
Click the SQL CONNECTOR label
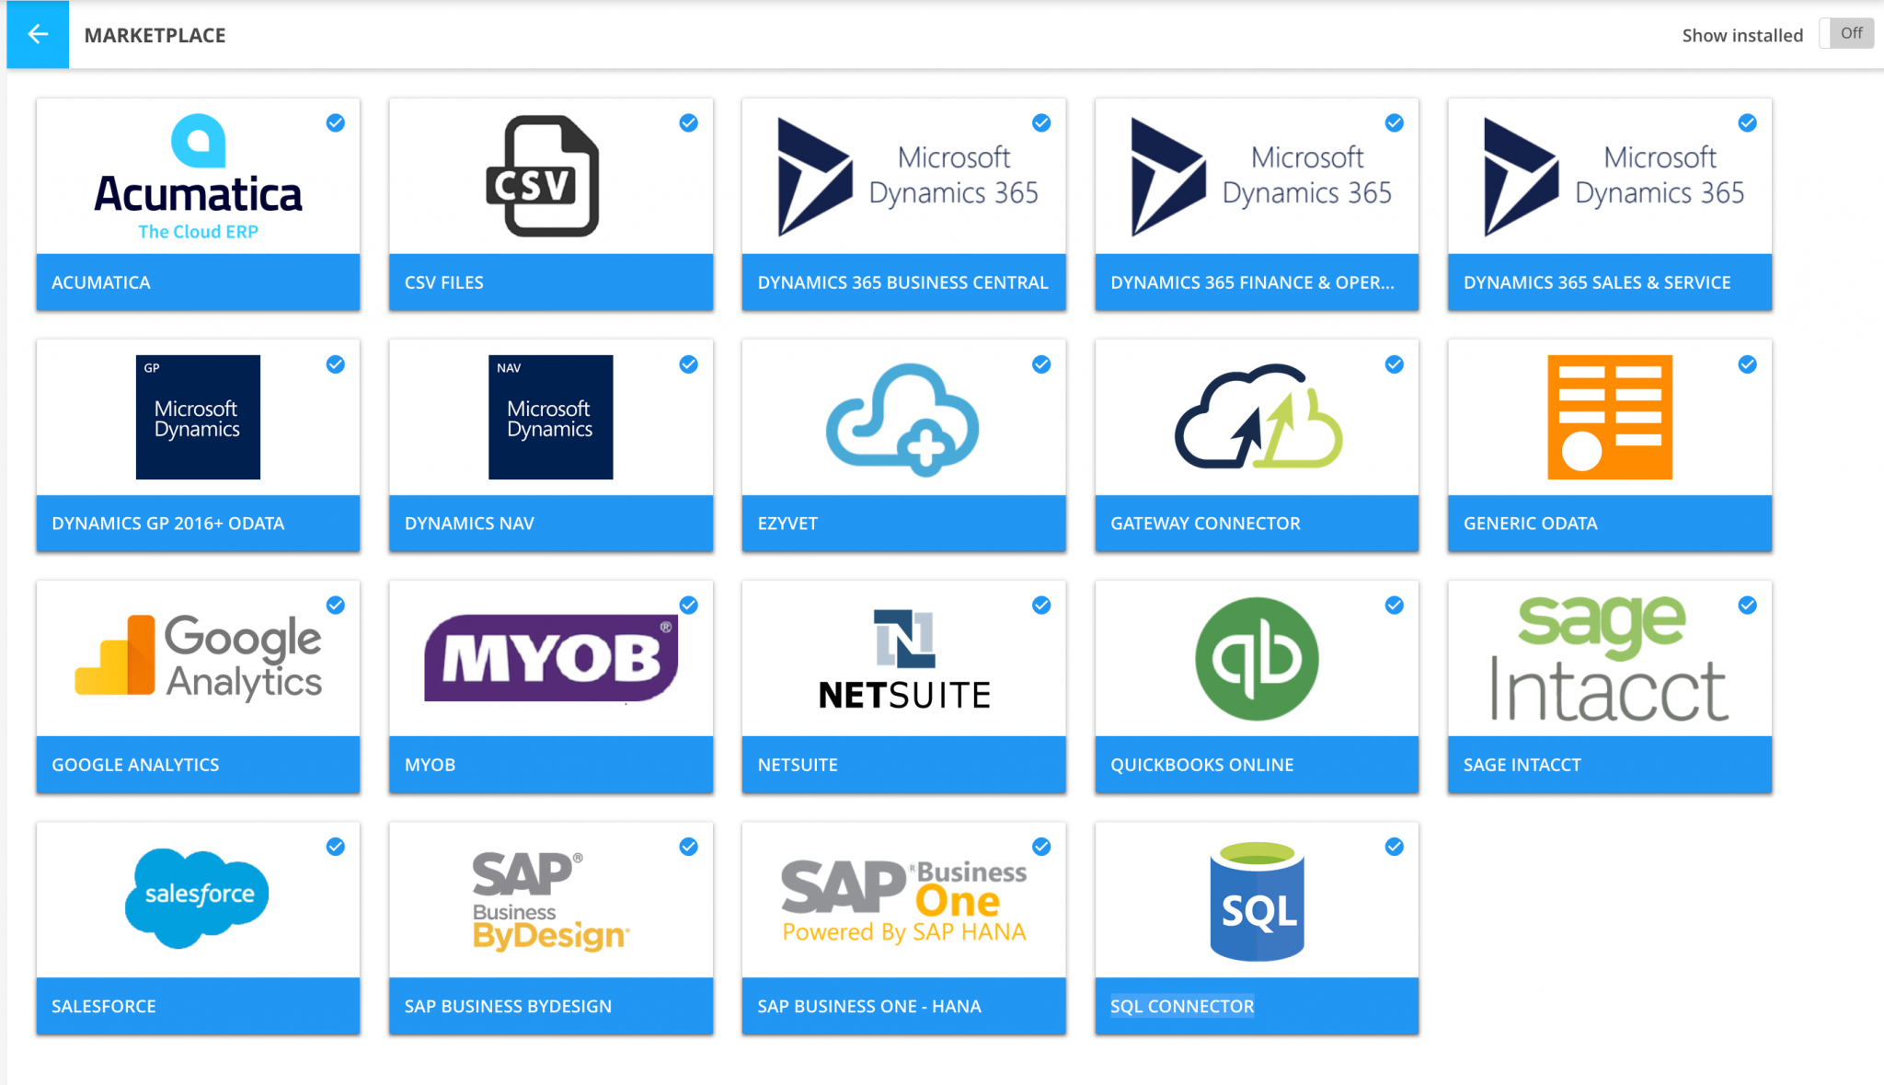[1182, 1006]
